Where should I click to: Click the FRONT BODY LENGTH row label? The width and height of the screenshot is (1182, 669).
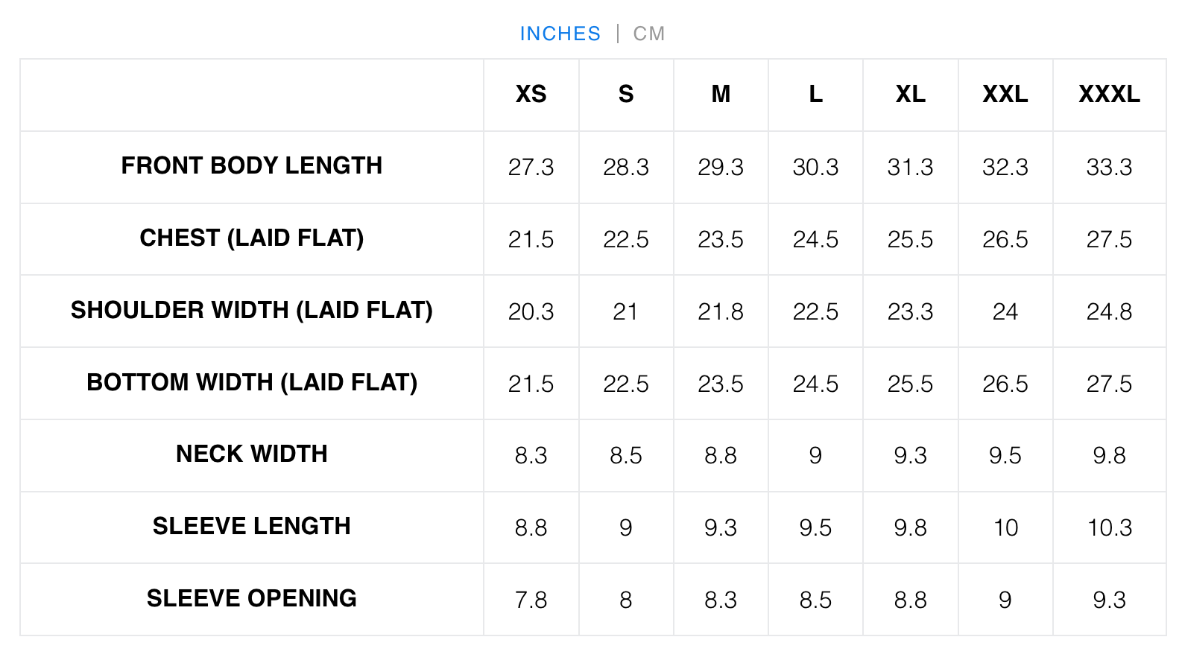252,165
